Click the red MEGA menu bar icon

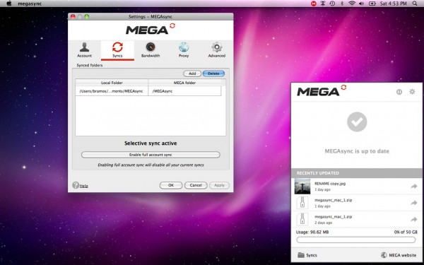tap(314, 4)
